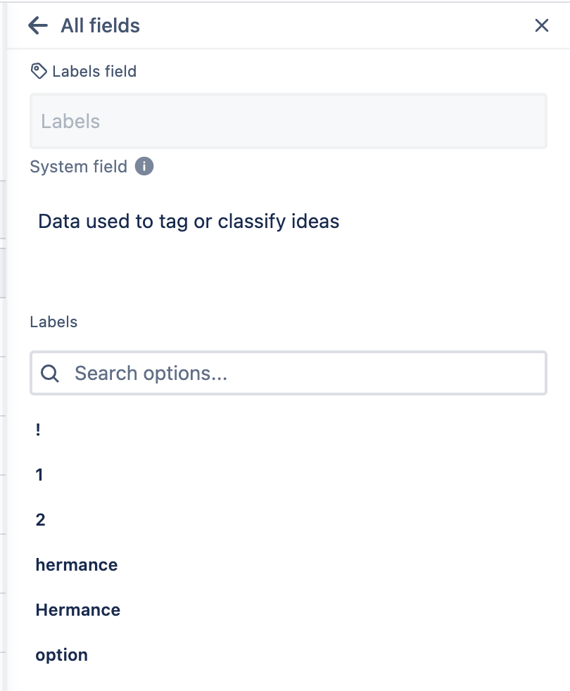Click the System field info icon
The image size is (570, 691).
(144, 167)
